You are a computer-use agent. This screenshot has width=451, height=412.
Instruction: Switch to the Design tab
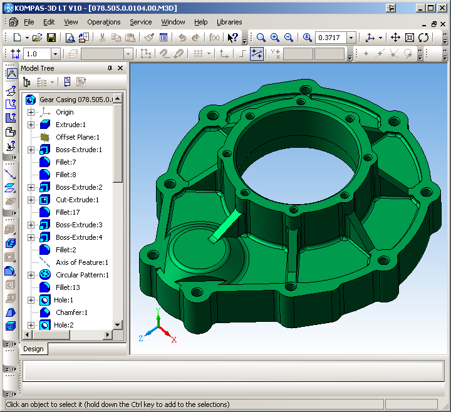[34, 349]
